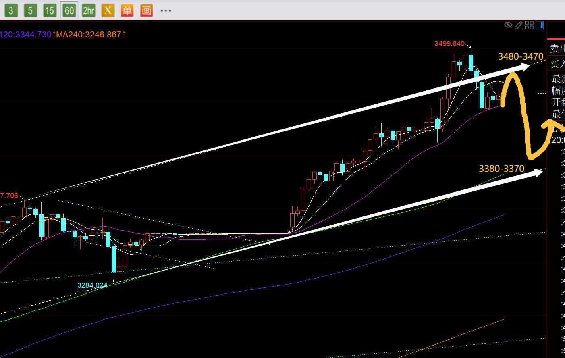Switch to the 3-minute timeframe

click(x=11, y=10)
